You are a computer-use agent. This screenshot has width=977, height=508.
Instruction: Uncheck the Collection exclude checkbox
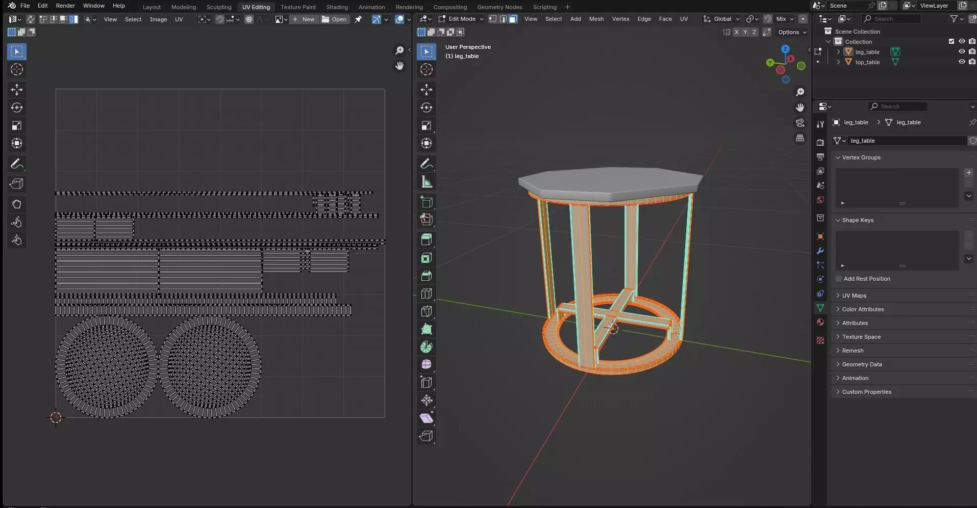[x=951, y=41]
